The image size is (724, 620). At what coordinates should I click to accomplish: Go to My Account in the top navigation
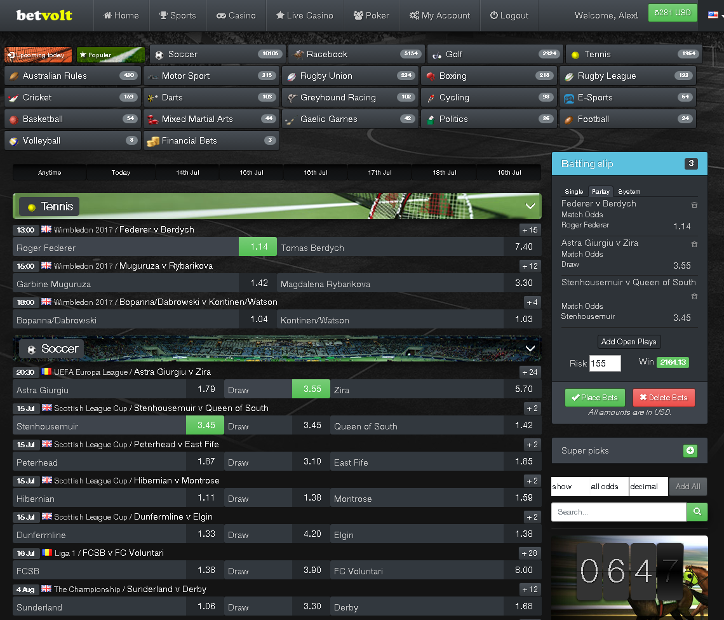tap(439, 15)
